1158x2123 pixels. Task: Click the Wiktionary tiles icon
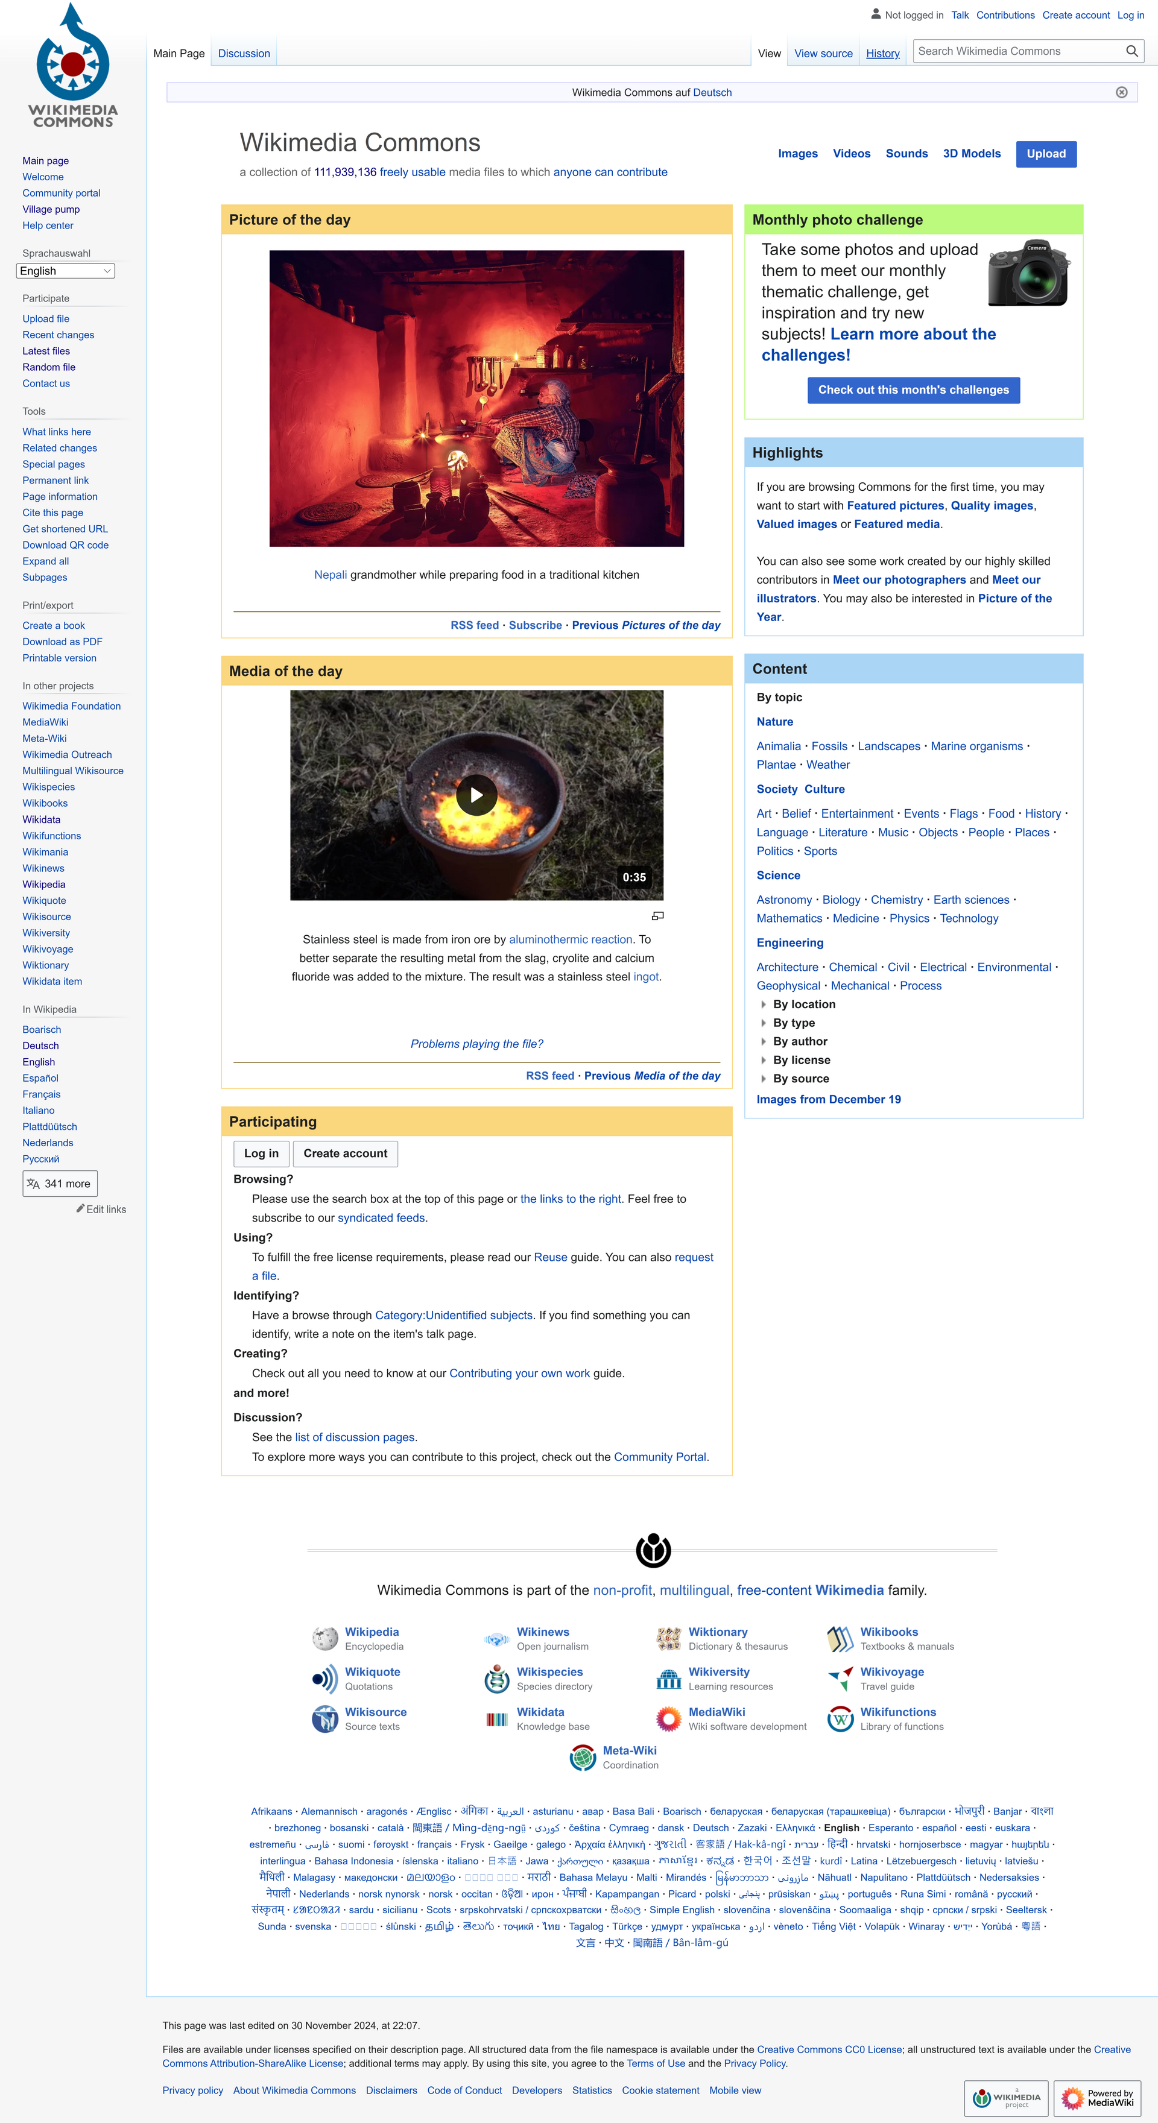click(x=668, y=1638)
